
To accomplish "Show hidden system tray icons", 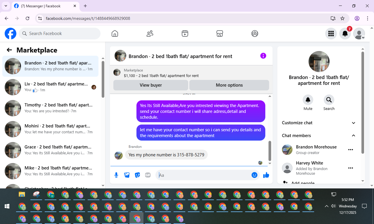I will pos(326,206).
